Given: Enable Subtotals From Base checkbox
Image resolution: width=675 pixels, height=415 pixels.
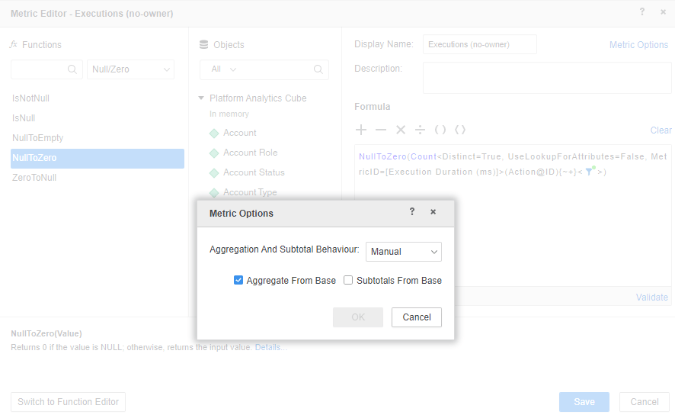Looking at the screenshot, I should coord(348,281).
